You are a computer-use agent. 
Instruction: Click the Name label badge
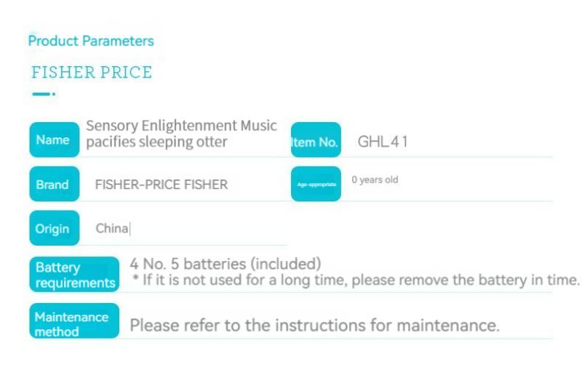pyautogui.click(x=54, y=140)
